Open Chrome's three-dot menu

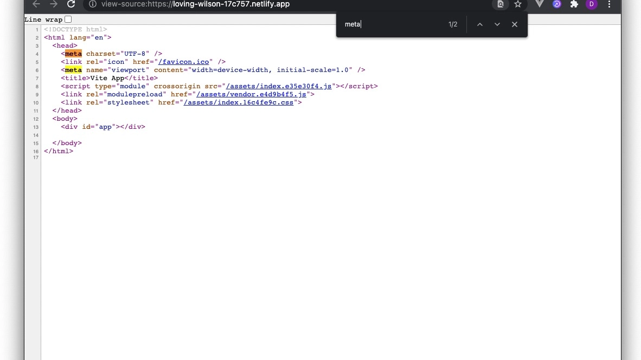point(609,4)
